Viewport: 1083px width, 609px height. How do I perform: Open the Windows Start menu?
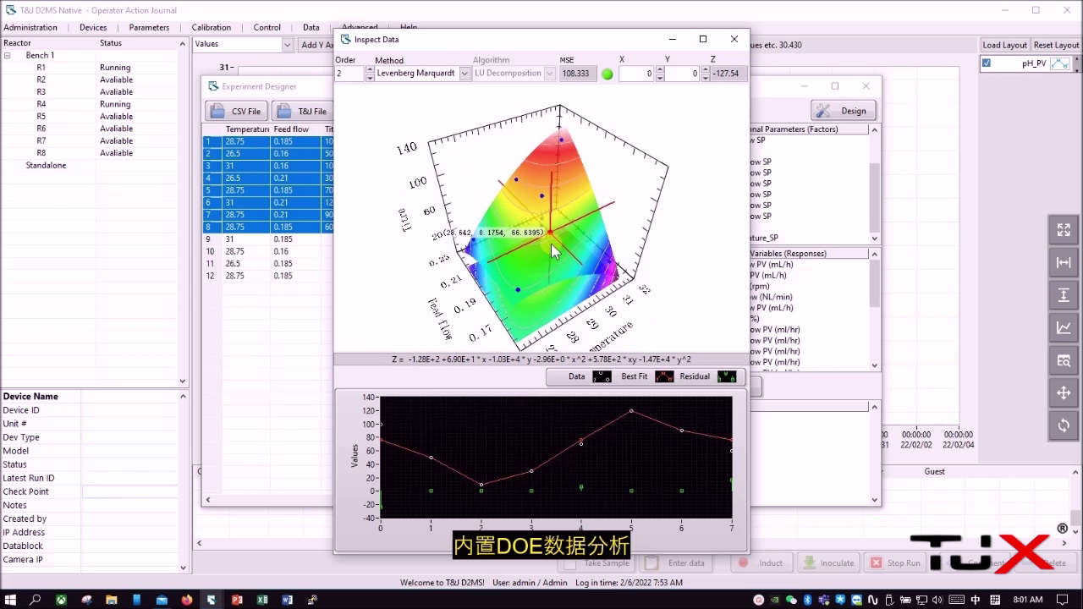pos(11,600)
